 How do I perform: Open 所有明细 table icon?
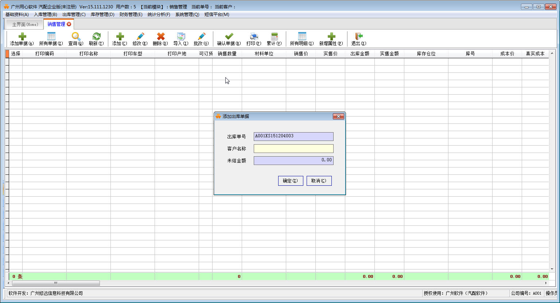pos(302,36)
